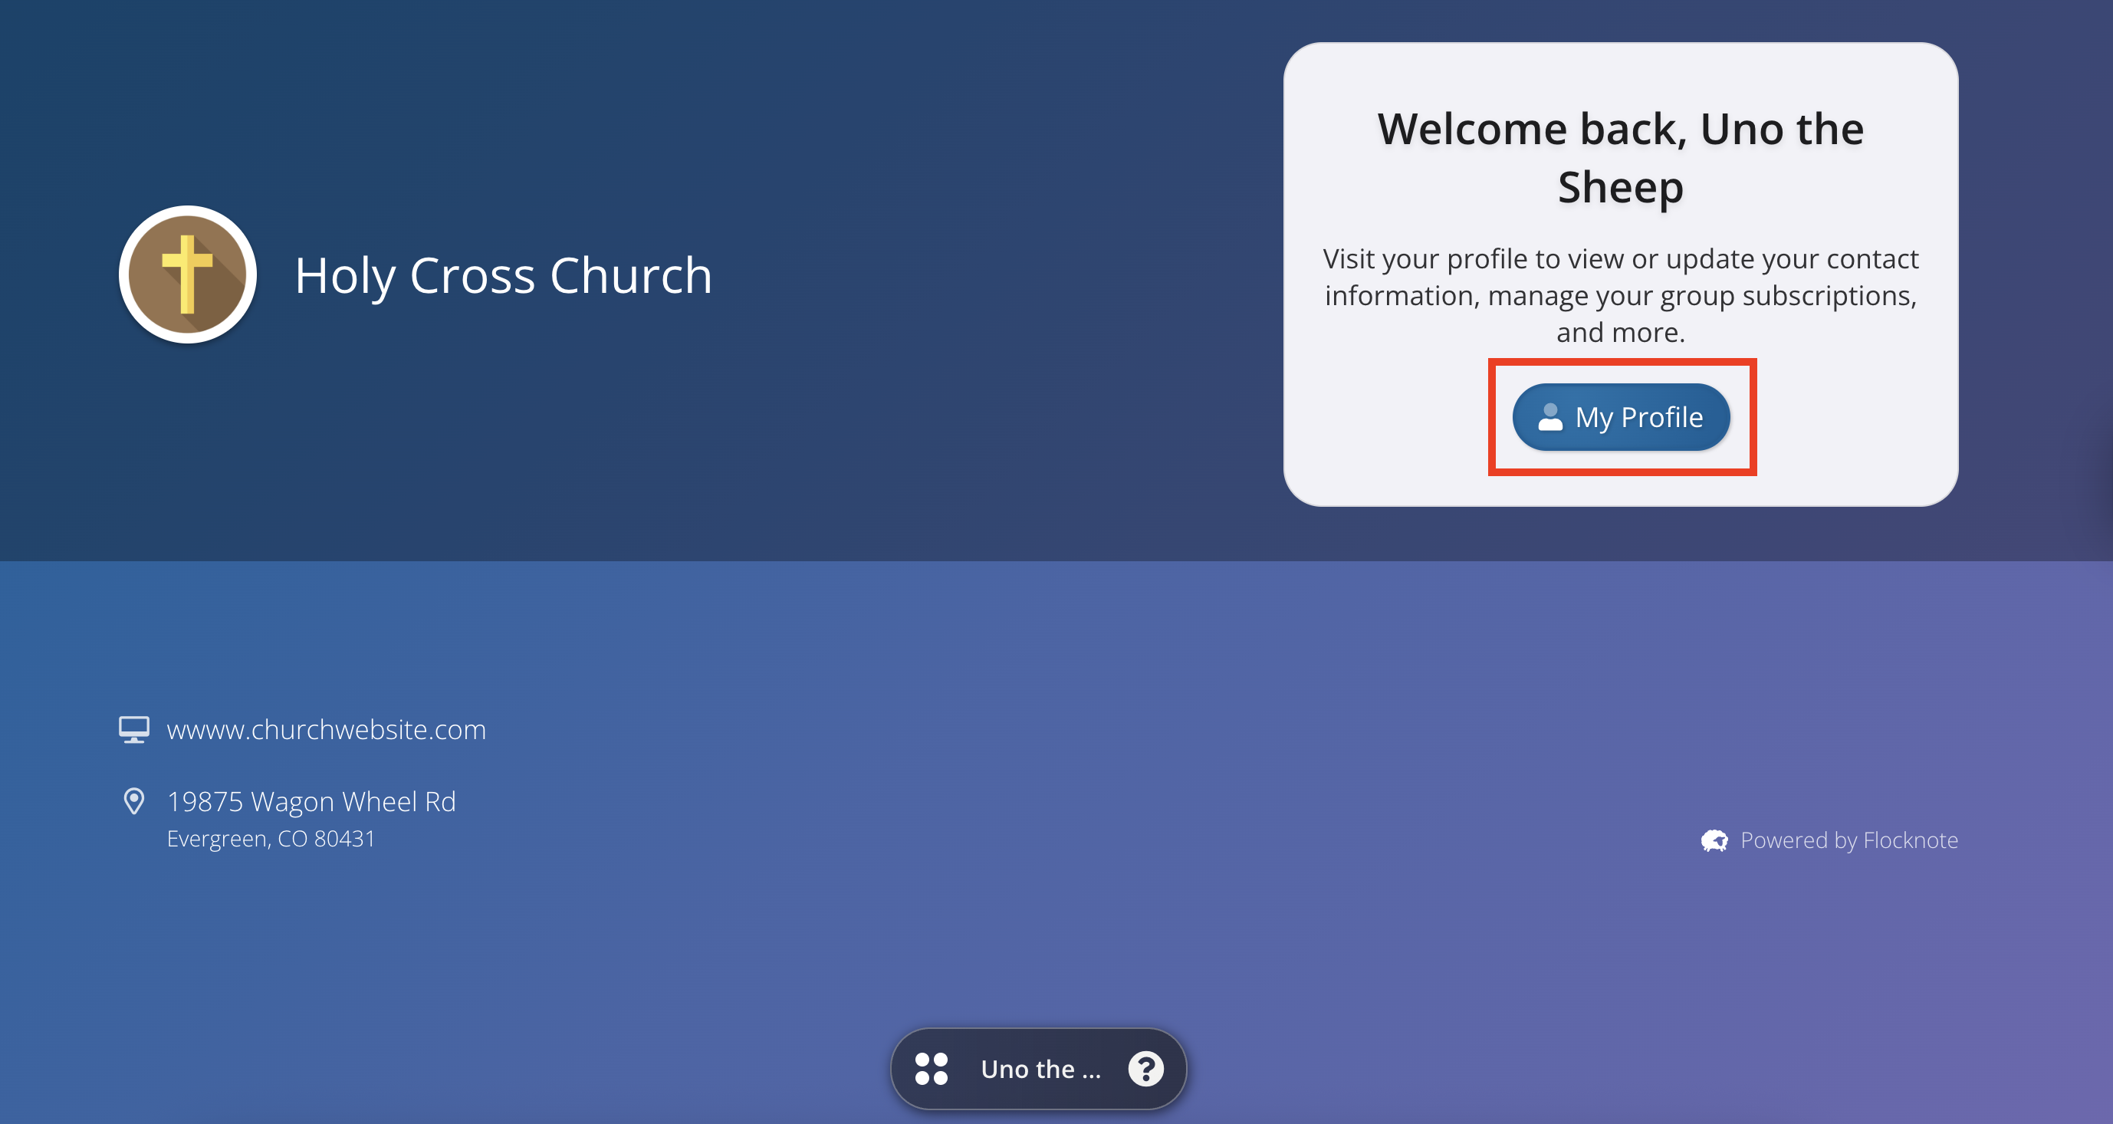Click the Flocknote sheep logo icon
2113x1124 pixels.
point(1714,840)
